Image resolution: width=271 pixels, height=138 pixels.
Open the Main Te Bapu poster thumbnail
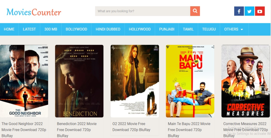coord(190,81)
